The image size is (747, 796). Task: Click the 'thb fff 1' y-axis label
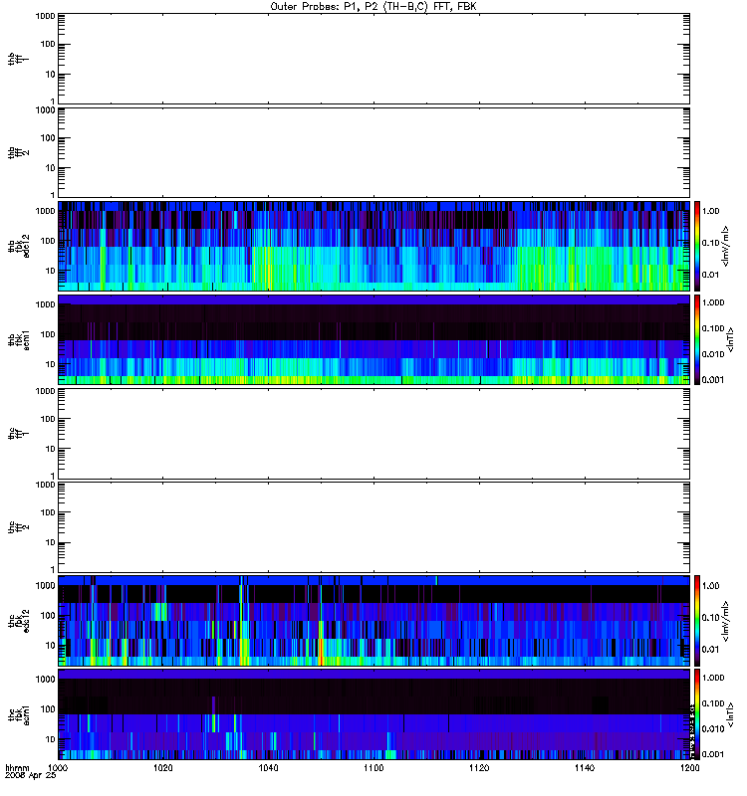(x=18, y=59)
